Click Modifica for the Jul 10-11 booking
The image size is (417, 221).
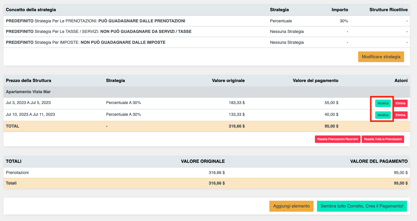383,115
